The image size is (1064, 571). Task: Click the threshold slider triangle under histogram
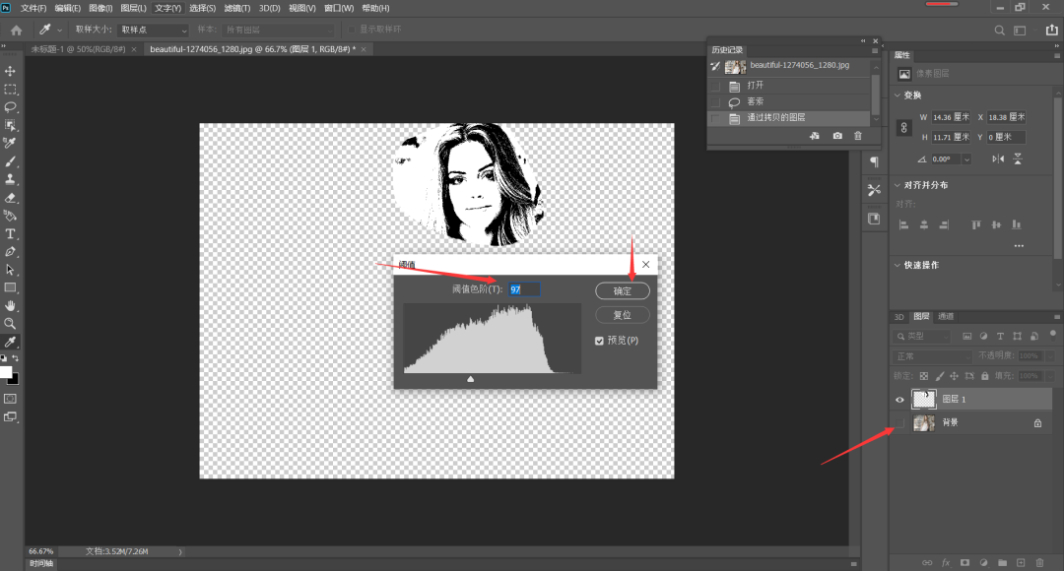click(470, 378)
